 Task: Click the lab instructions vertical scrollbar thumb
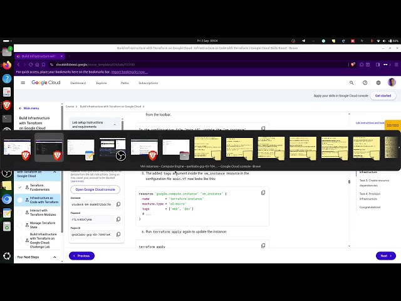[349, 181]
